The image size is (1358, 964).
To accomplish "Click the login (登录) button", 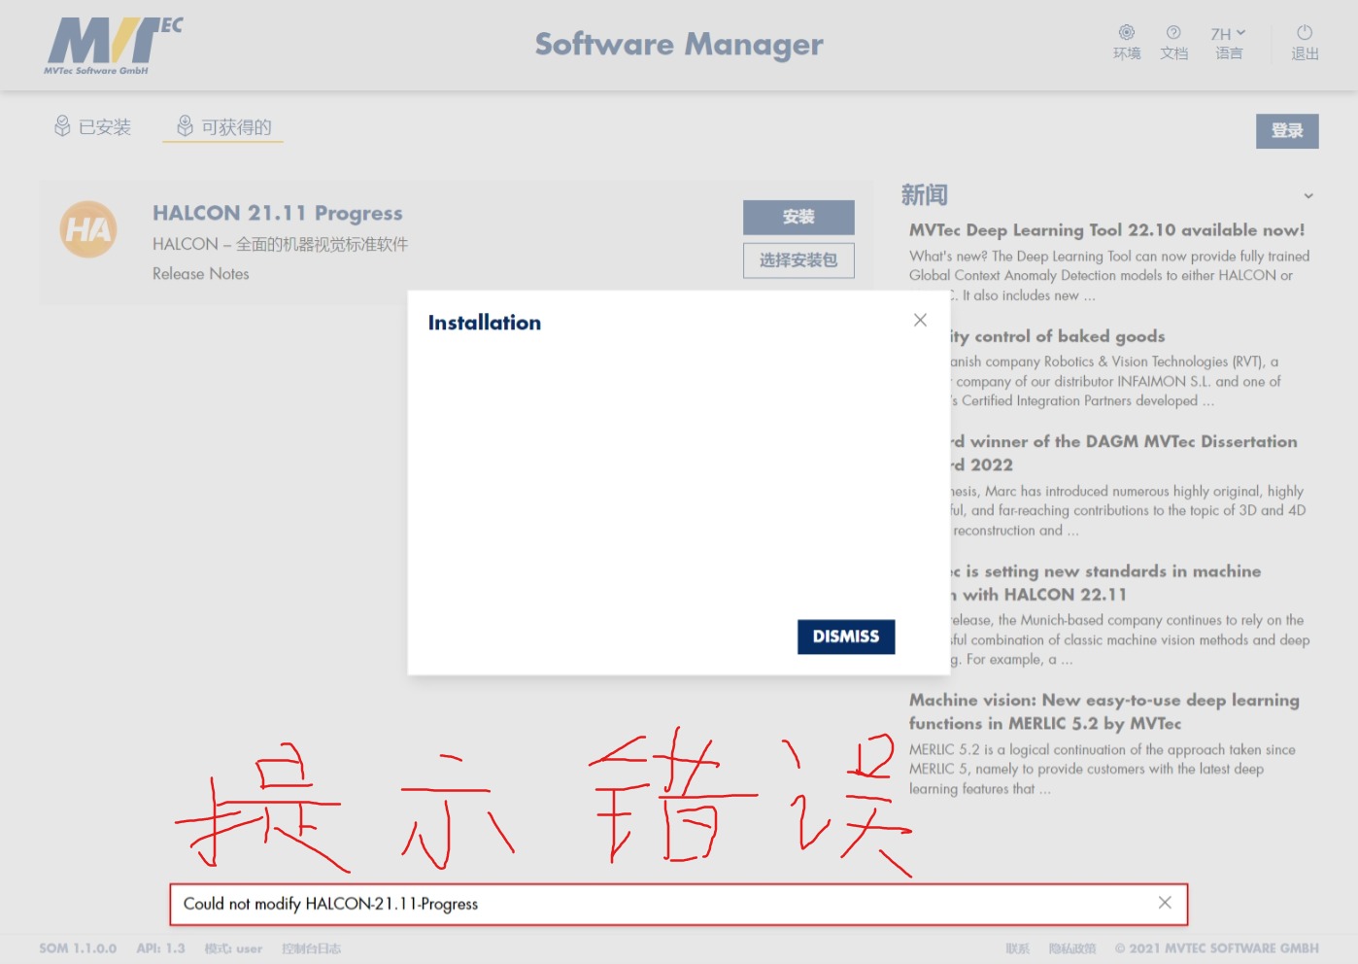I will pos(1287,130).
